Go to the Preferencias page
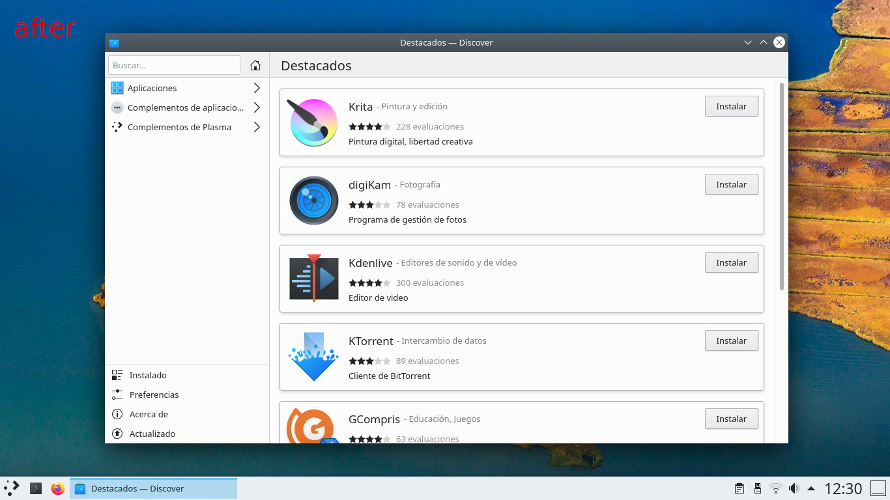The height and width of the screenshot is (500, 890). pos(187,395)
